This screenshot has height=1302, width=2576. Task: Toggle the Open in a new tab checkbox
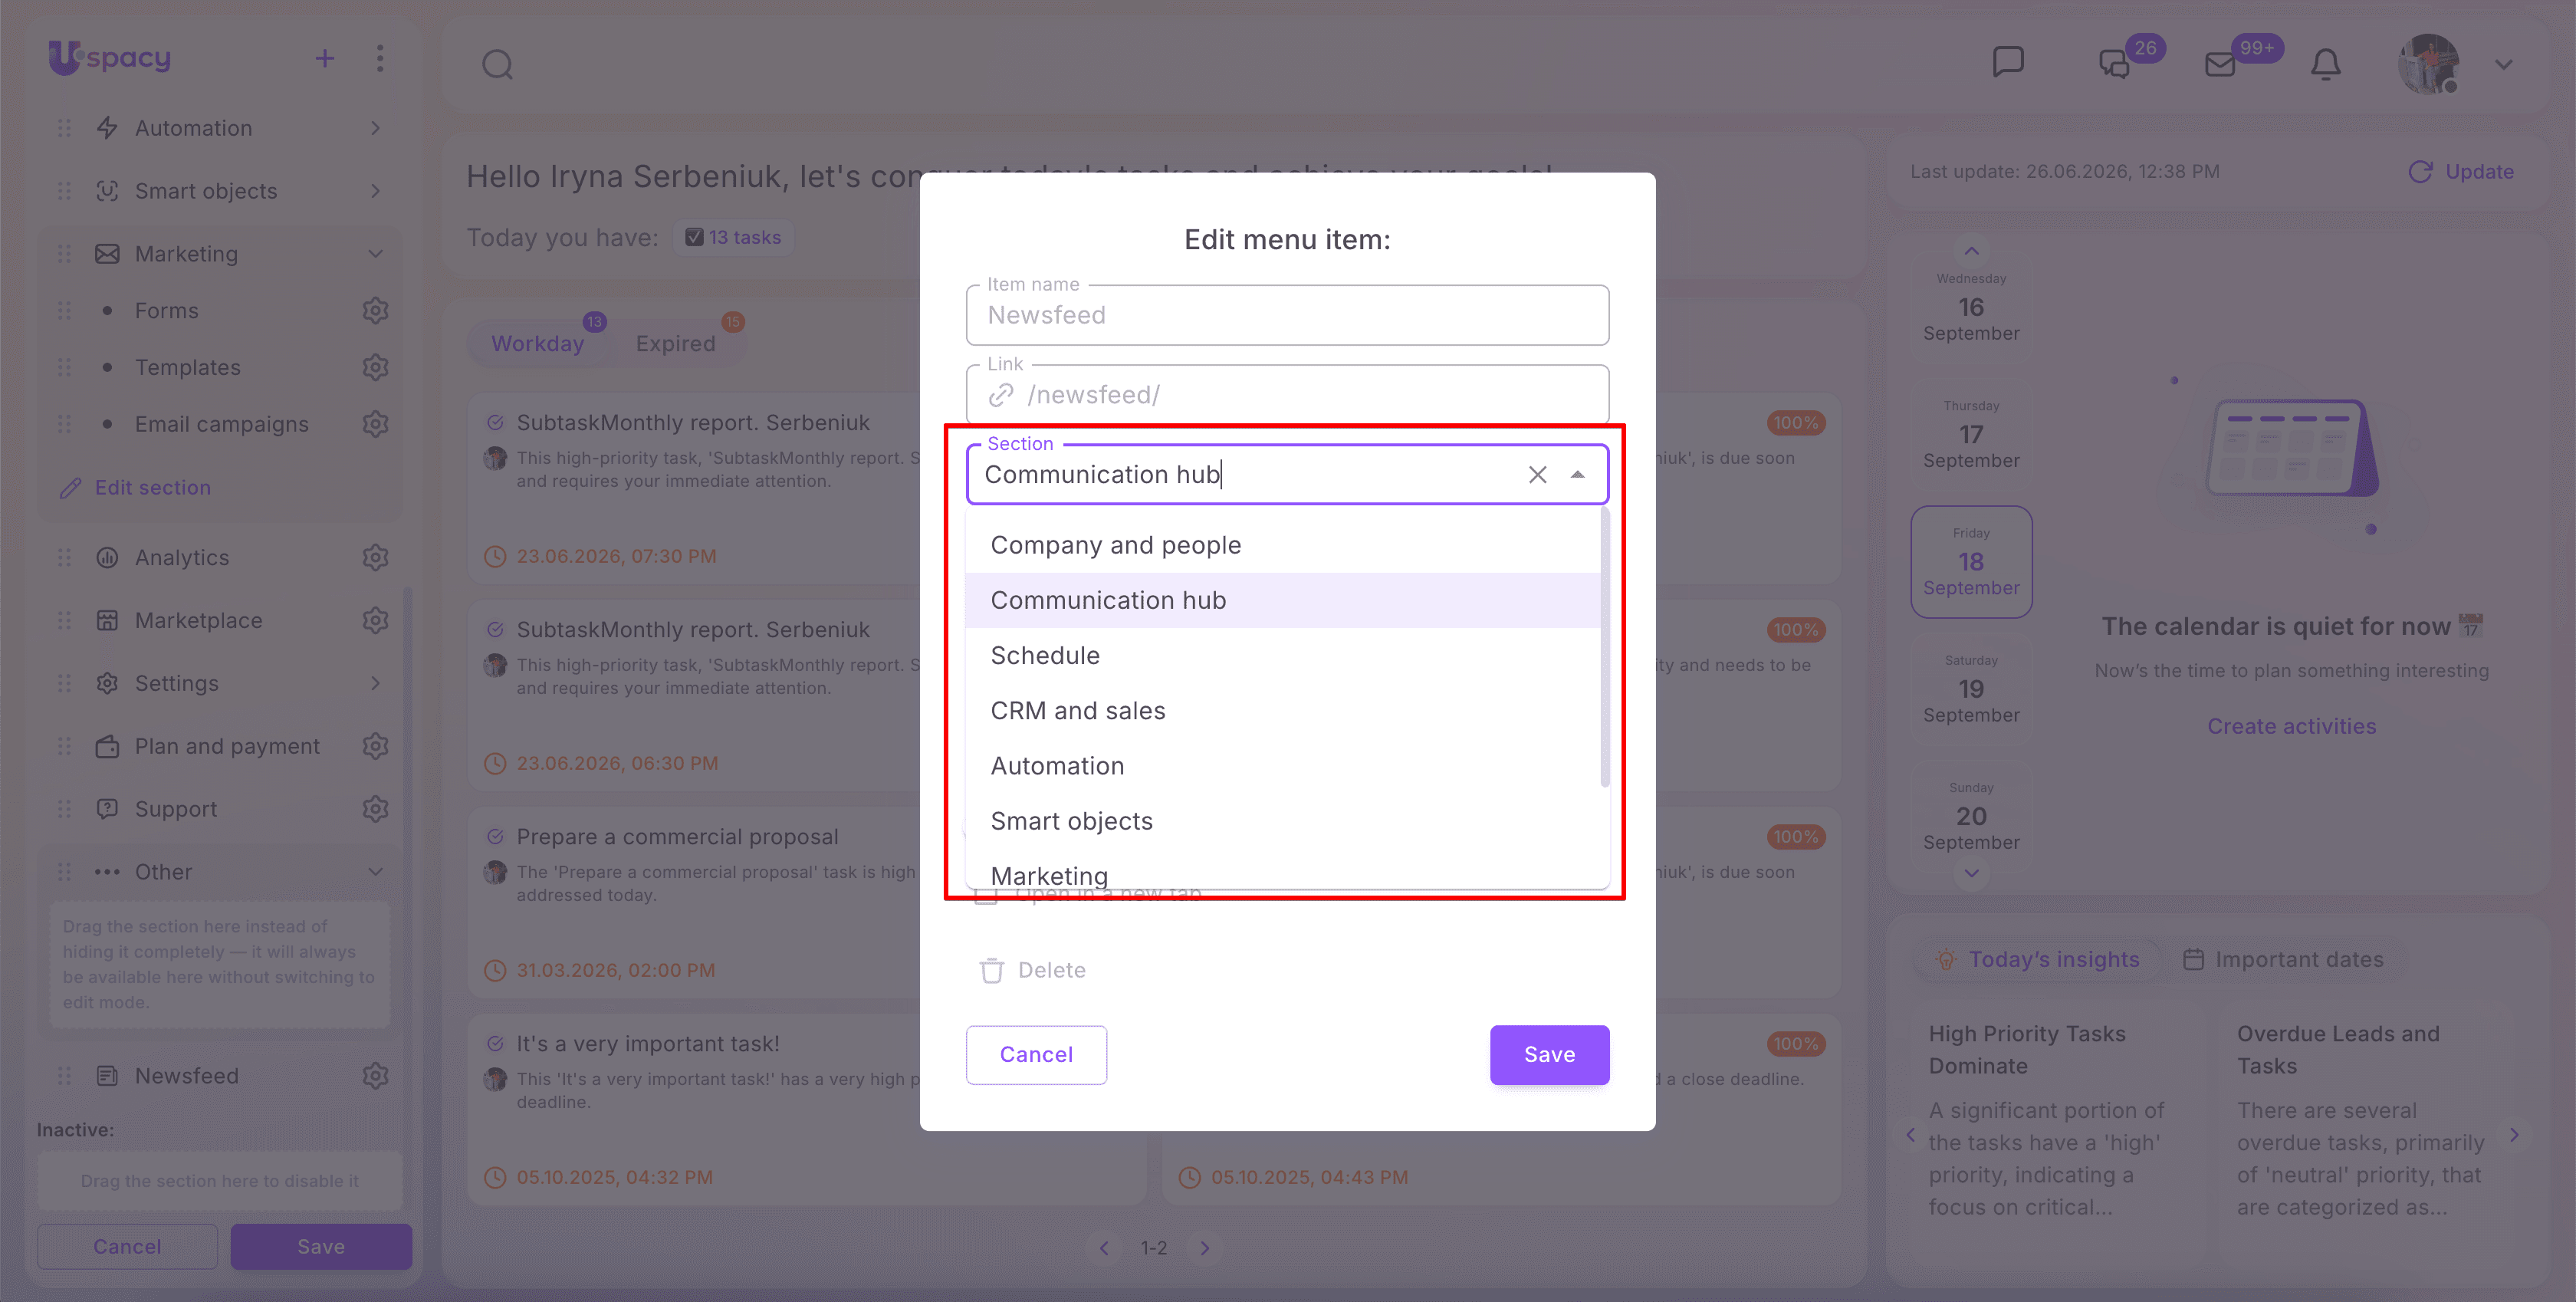tap(987, 893)
